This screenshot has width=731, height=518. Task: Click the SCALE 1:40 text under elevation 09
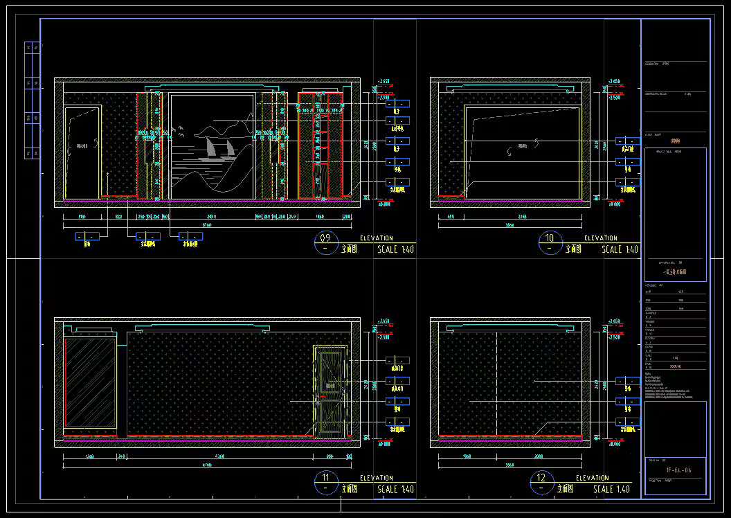tap(395, 249)
